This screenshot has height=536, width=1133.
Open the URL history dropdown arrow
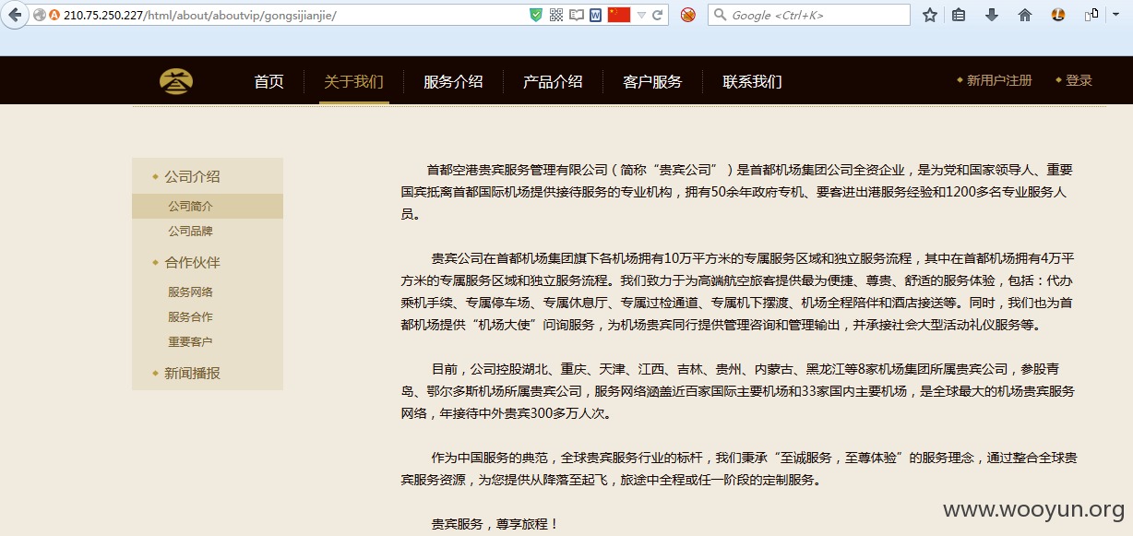(x=641, y=16)
